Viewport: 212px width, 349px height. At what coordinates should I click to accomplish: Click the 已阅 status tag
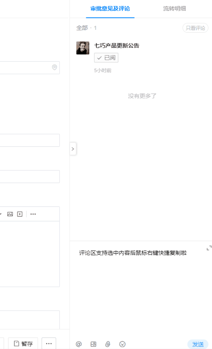pyautogui.click(x=106, y=58)
